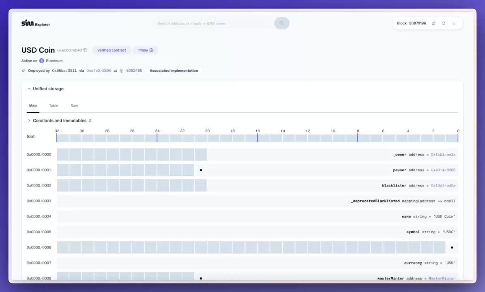
Task: Select slot row label 0x0000/0003
Action: tap(39, 201)
